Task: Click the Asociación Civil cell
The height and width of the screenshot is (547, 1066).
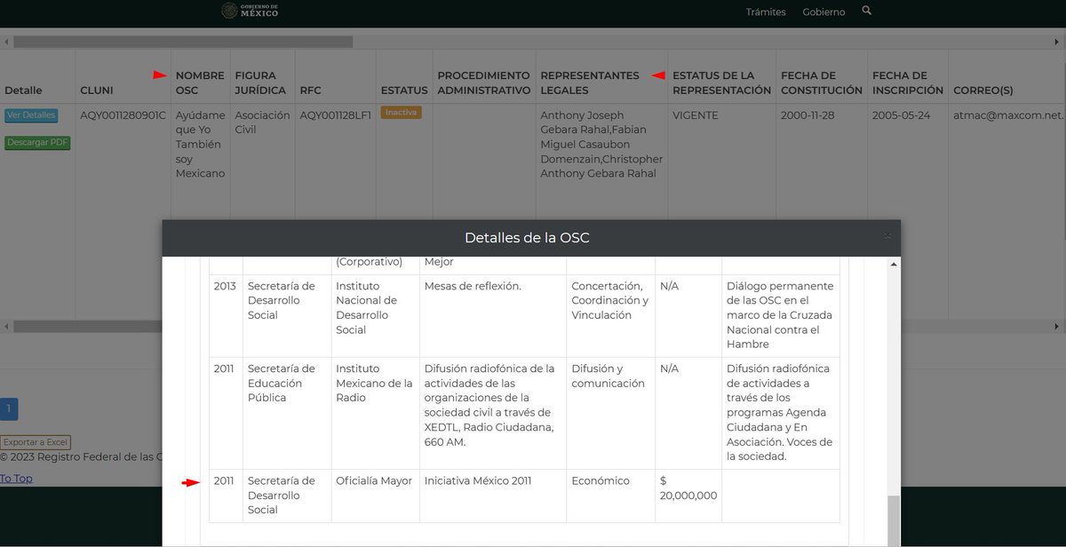Action: (262, 123)
